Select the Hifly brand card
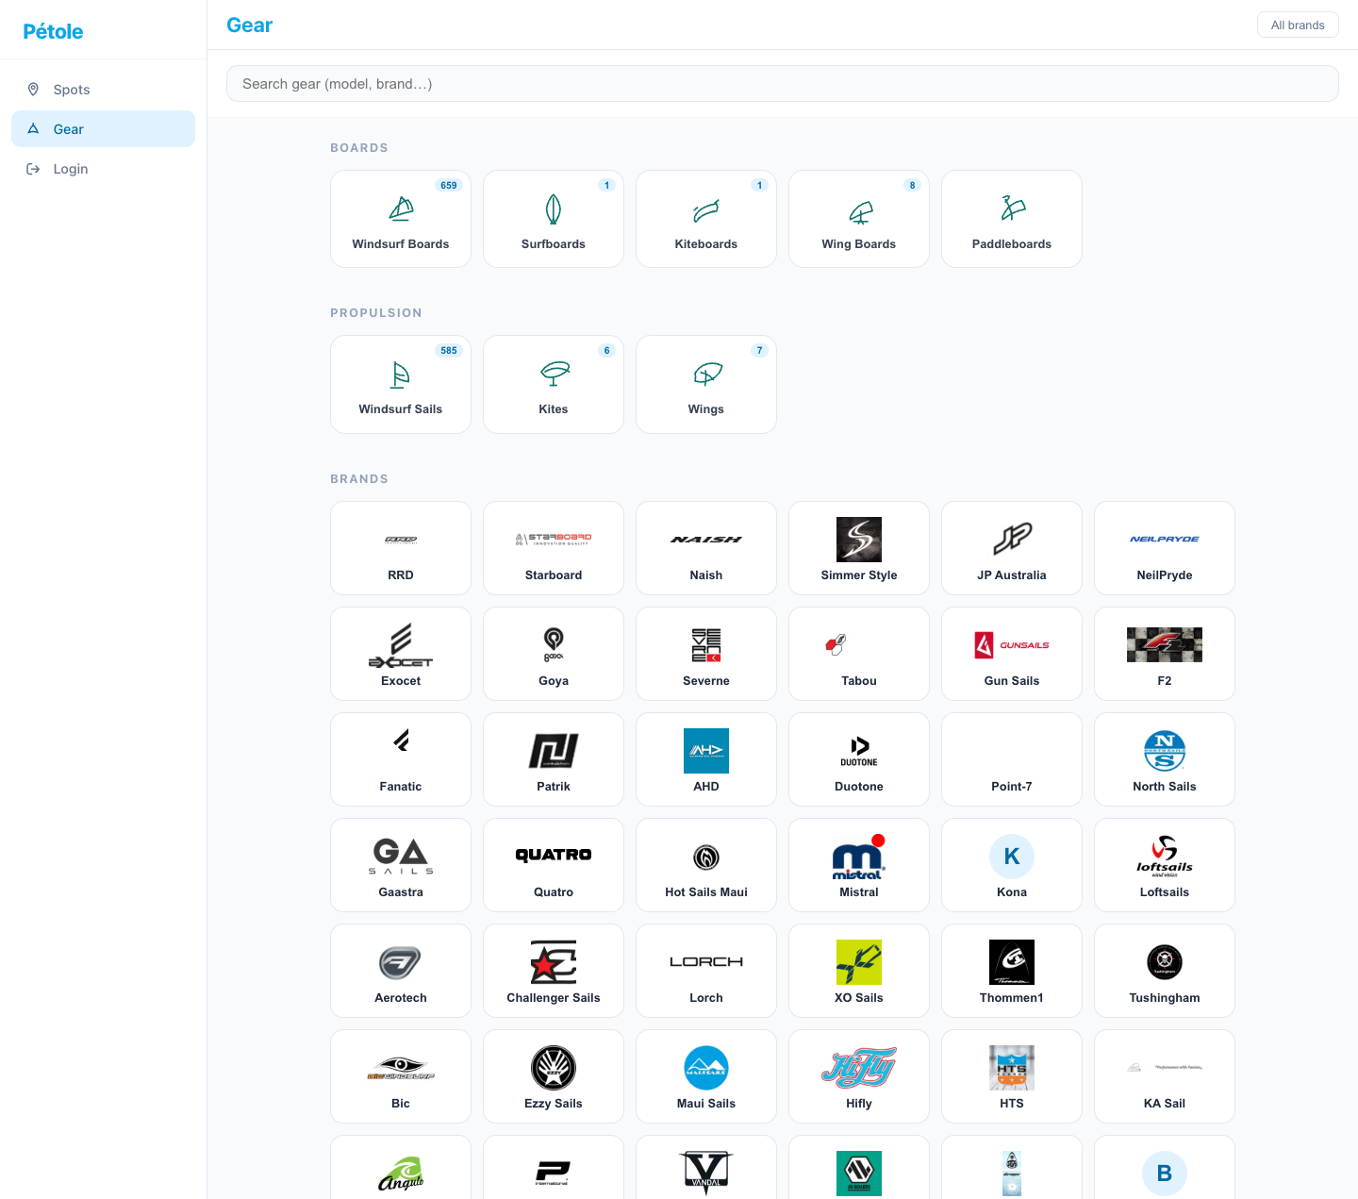1358x1199 pixels. (859, 1076)
